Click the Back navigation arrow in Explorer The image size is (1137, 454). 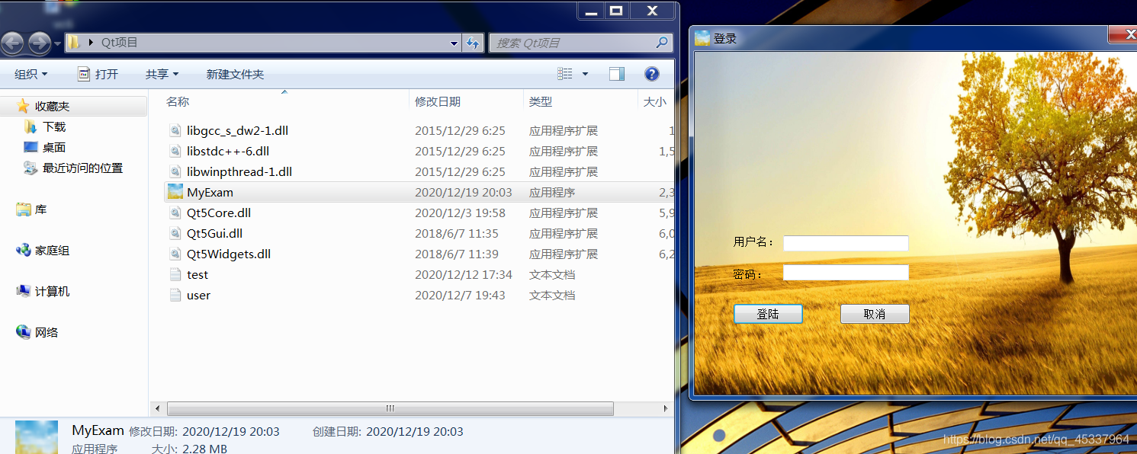tap(12, 43)
